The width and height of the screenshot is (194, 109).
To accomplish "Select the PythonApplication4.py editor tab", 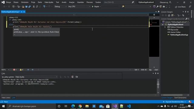I will point(10,12).
